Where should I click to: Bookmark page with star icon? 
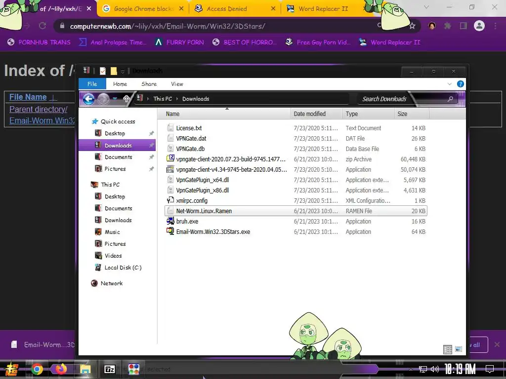pos(412,26)
